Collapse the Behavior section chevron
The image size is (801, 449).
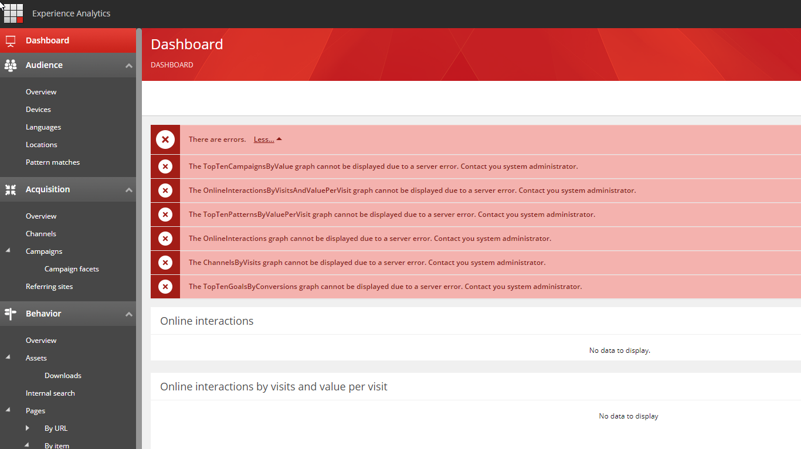click(x=128, y=314)
